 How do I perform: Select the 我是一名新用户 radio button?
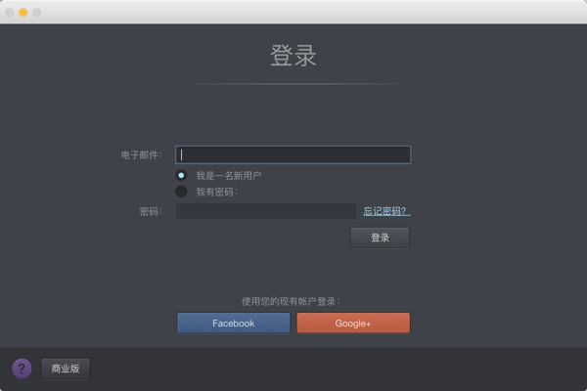pos(181,175)
